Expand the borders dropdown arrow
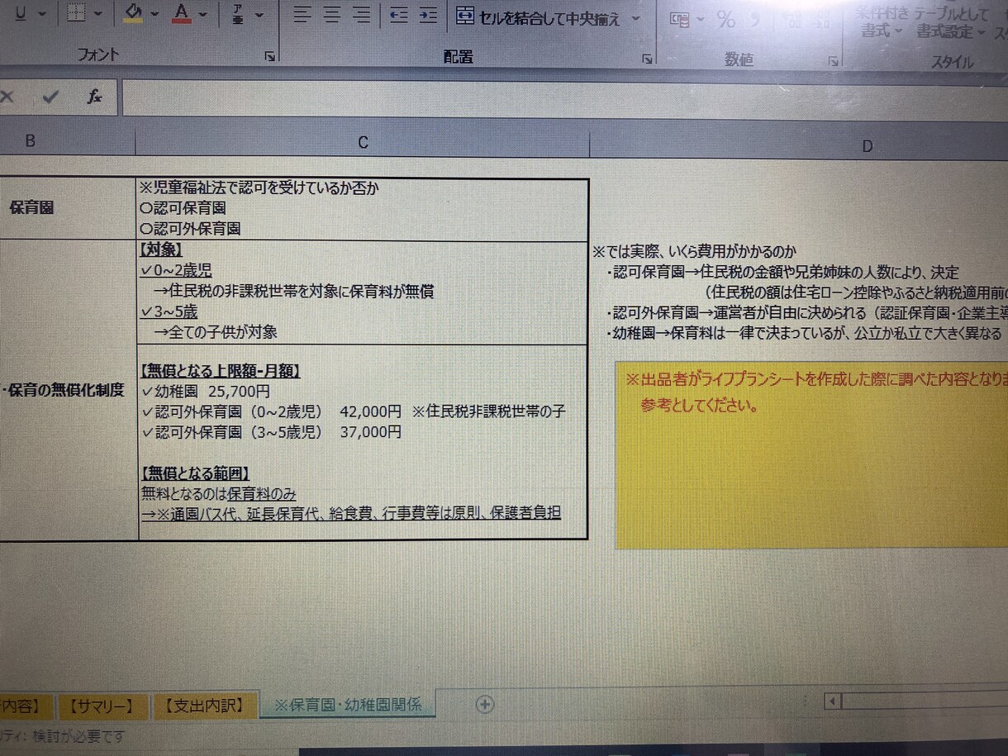The image size is (1008, 756). click(97, 14)
